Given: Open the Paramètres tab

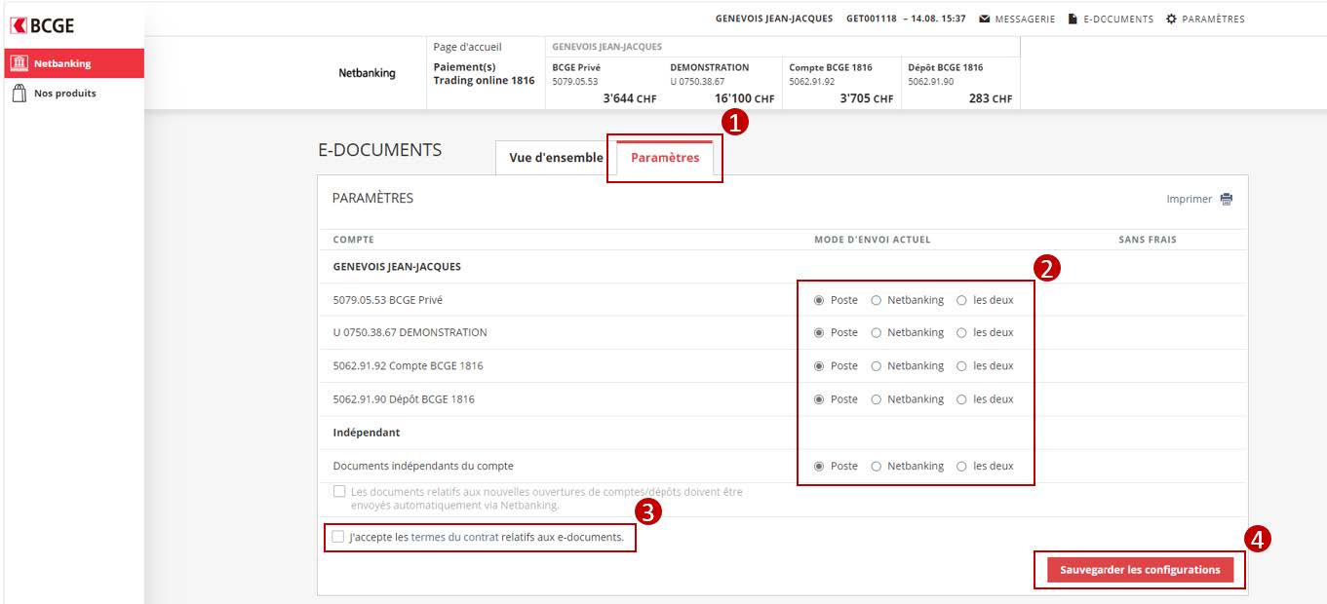Looking at the screenshot, I should pos(665,158).
